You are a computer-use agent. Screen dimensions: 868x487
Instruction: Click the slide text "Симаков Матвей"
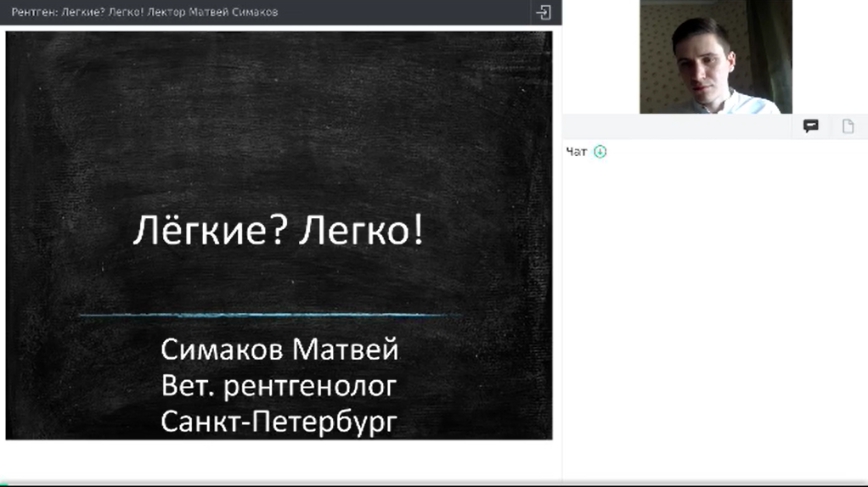(x=279, y=350)
